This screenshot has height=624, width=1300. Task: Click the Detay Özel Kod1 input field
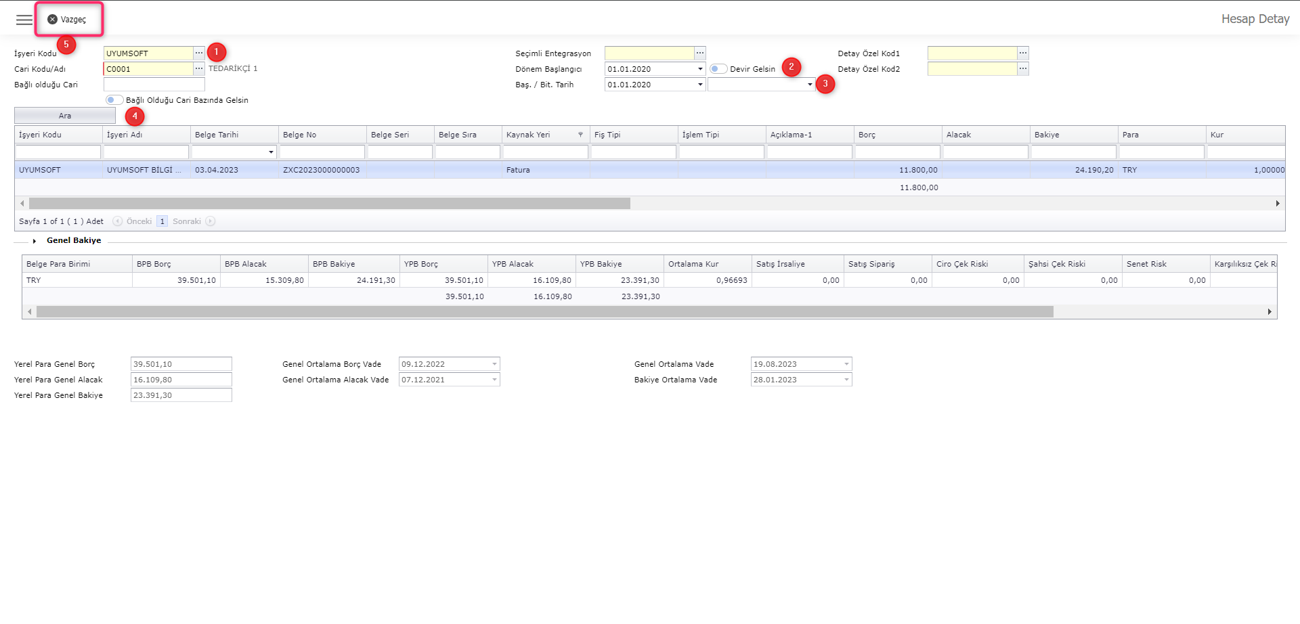972,53
